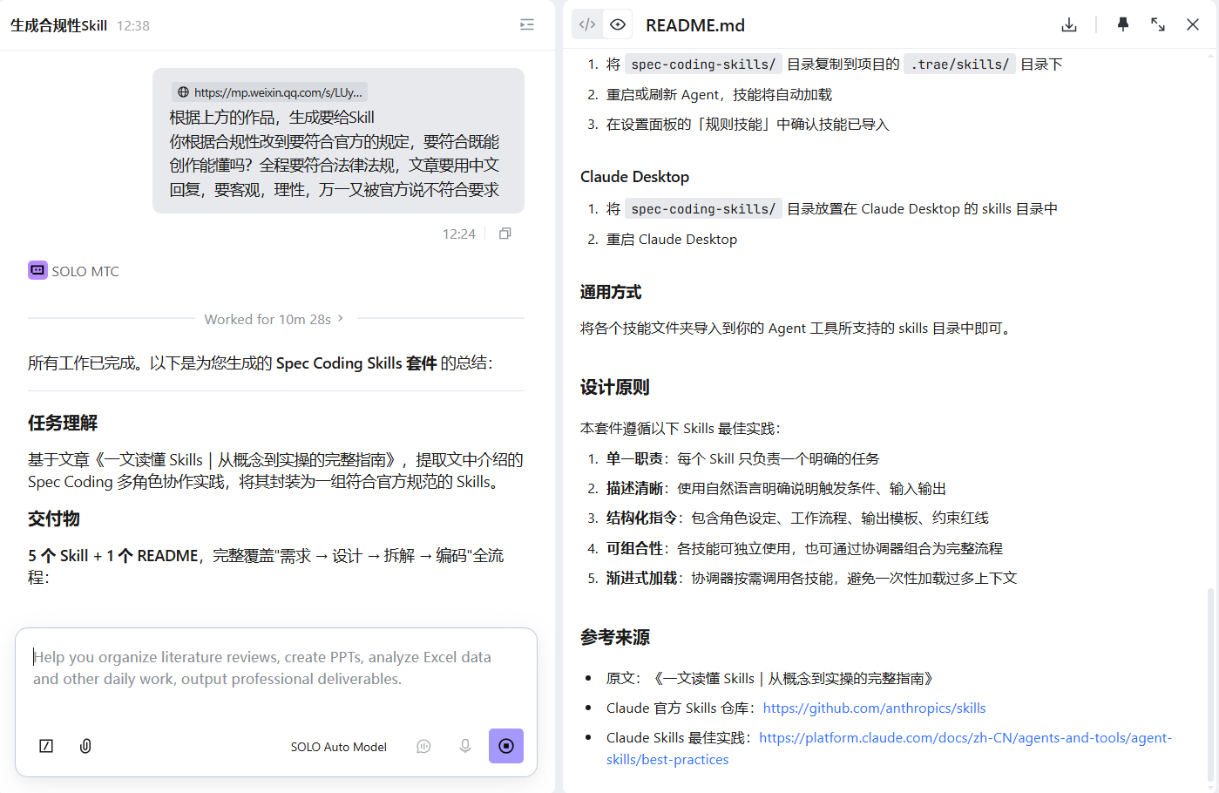Click the slash command icon in input box
The height and width of the screenshot is (793, 1219).
pyautogui.click(x=46, y=746)
